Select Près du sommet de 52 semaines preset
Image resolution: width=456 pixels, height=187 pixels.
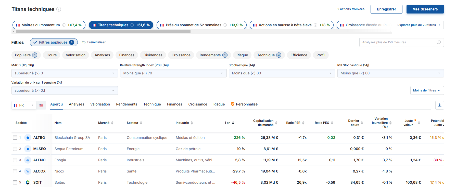(x=201, y=25)
